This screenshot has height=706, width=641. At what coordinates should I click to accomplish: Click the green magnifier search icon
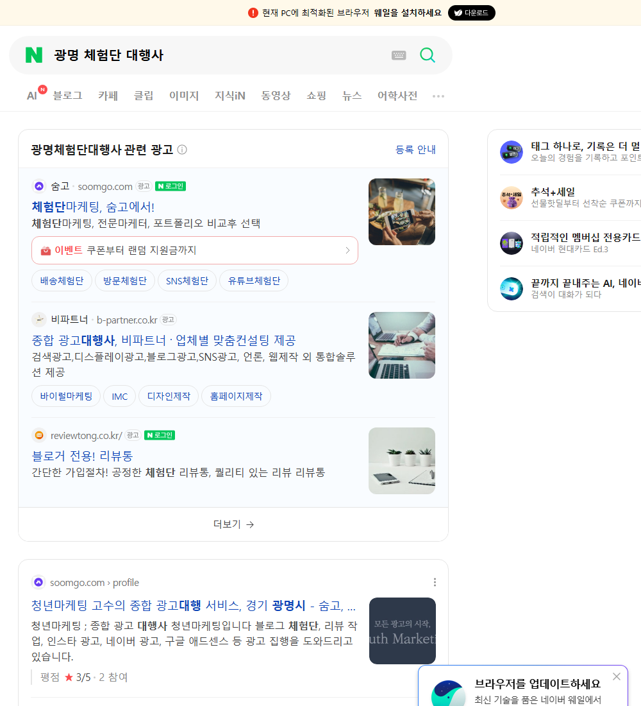[428, 55]
